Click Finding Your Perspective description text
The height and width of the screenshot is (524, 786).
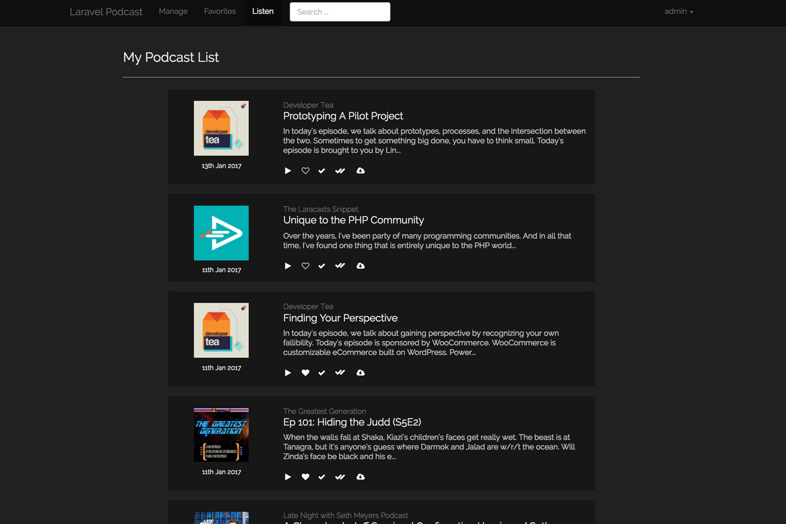point(421,343)
